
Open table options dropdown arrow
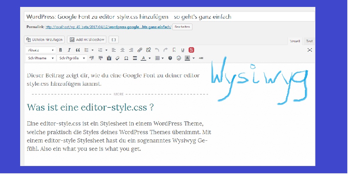[163, 58]
